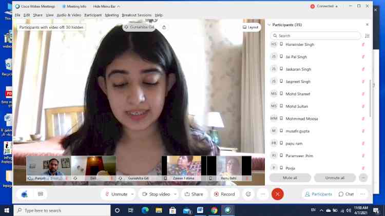Click the Share content button
Screen dimensions: 385x216
pos(194,194)
